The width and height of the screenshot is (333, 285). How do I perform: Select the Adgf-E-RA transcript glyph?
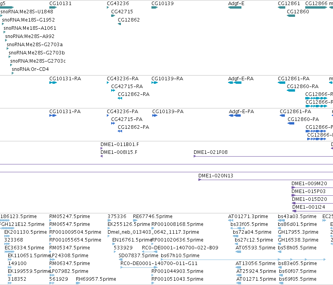[235, 83]
